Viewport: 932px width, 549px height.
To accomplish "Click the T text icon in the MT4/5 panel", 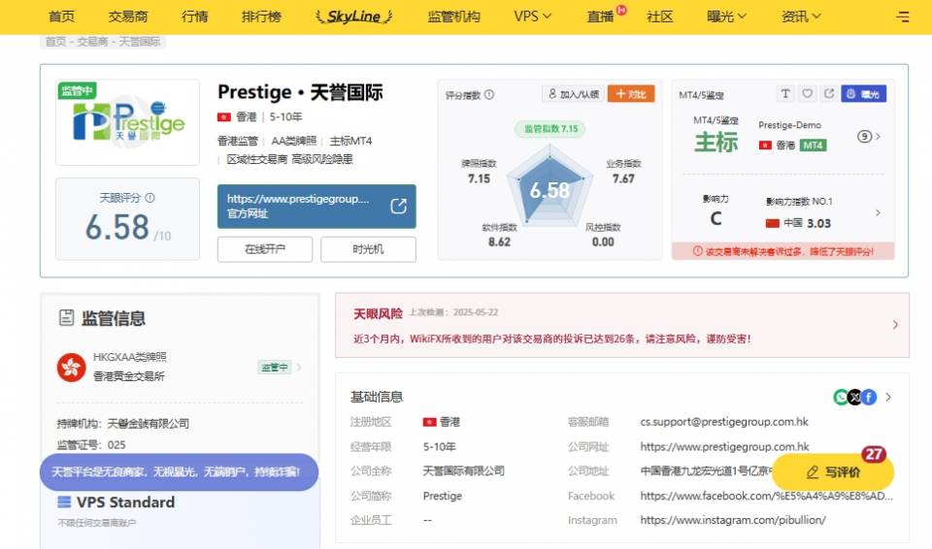I will tap(785, 93).
